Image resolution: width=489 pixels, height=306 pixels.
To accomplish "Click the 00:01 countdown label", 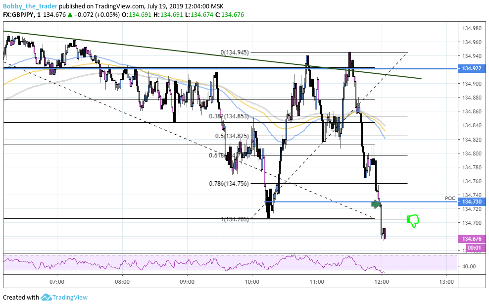I will coord(475,248).
